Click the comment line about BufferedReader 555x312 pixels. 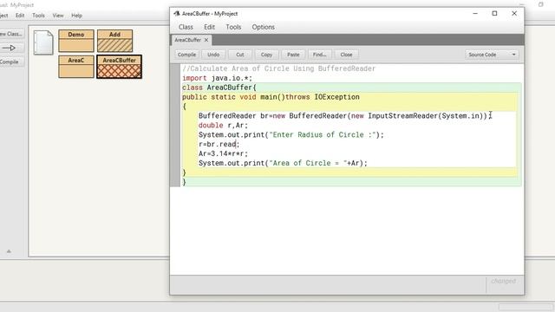coord(279,68)
